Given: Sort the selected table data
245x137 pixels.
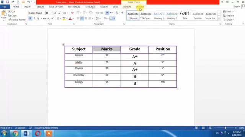Looking at the screenshot, I should pyautogui.click(x=117, y=13).
